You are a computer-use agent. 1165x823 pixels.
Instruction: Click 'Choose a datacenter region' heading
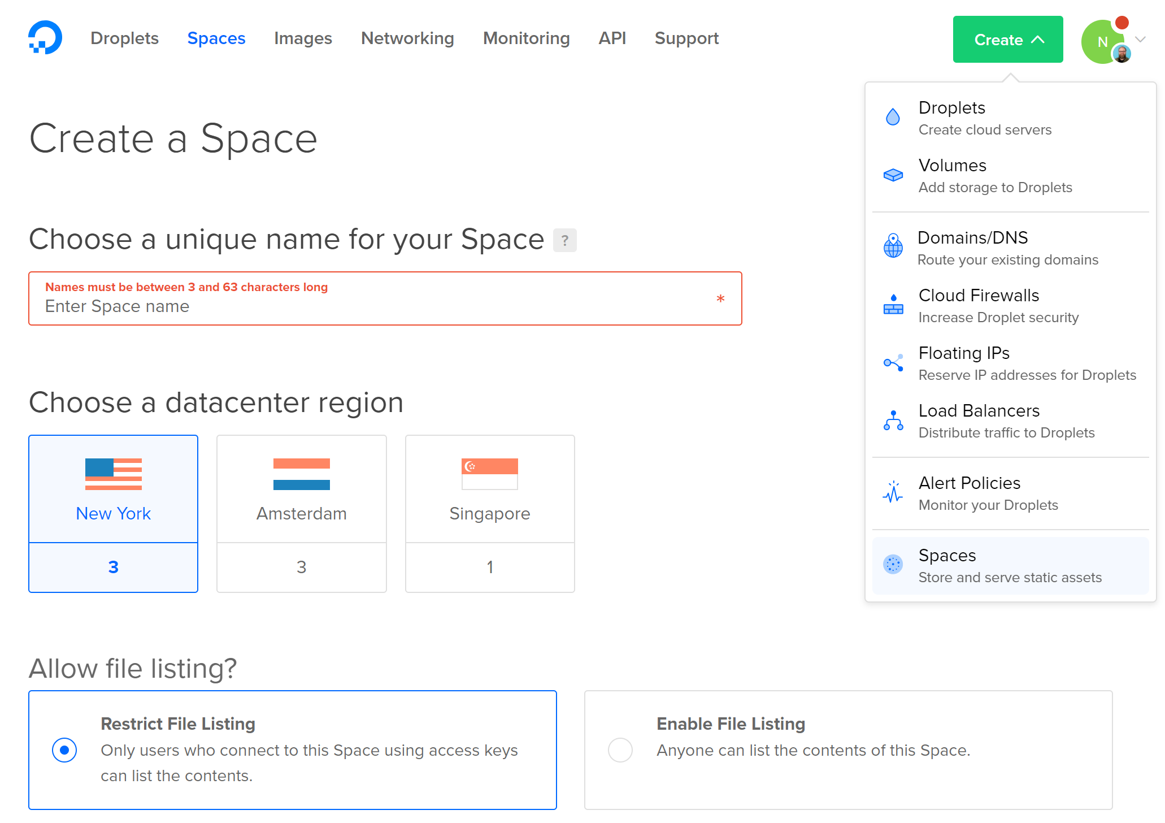pos(216,402)
